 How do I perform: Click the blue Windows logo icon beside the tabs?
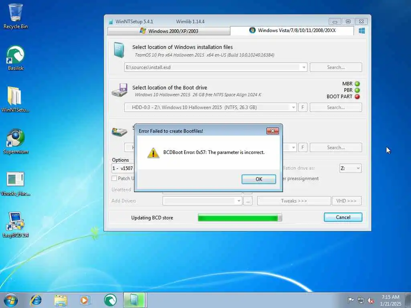click(x=362, y=31)
